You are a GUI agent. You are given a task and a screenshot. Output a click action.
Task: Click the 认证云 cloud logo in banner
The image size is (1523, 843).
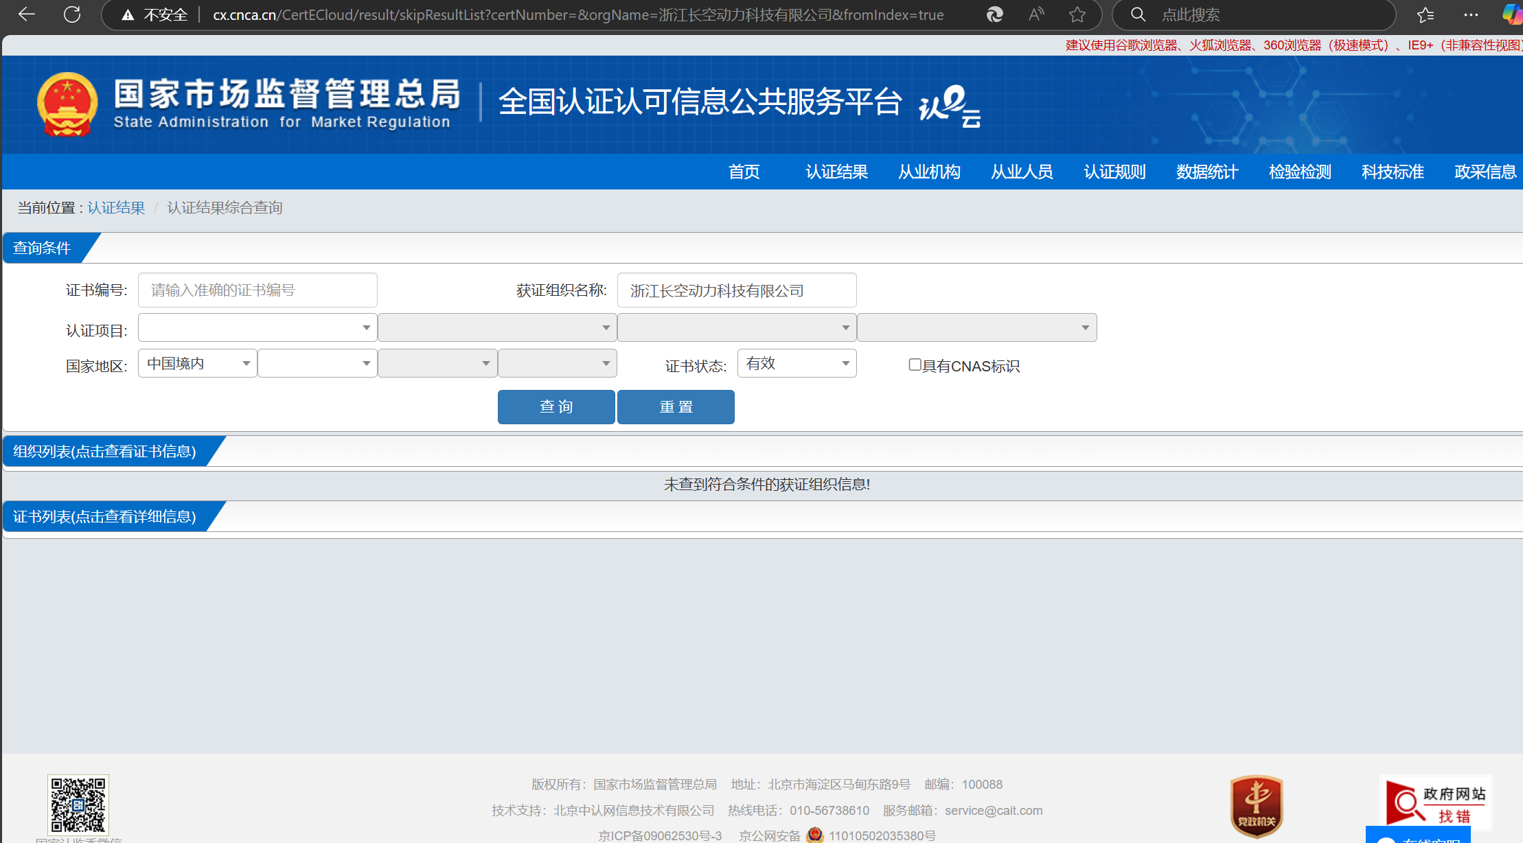pos(950,106)
